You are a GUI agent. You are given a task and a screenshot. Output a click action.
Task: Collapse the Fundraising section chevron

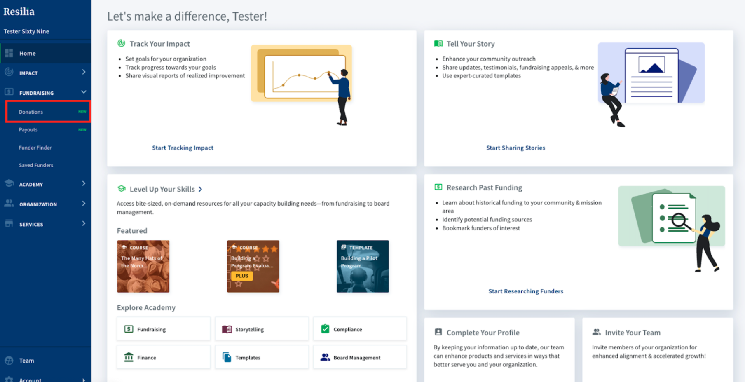coord(84,92)
